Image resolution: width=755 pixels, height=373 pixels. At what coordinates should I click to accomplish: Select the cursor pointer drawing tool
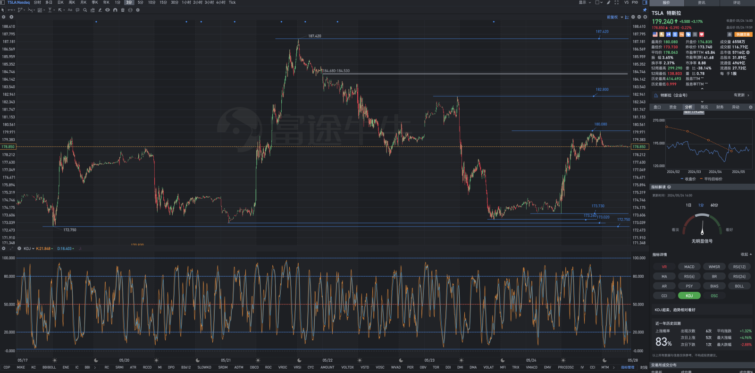click(3, 10)
